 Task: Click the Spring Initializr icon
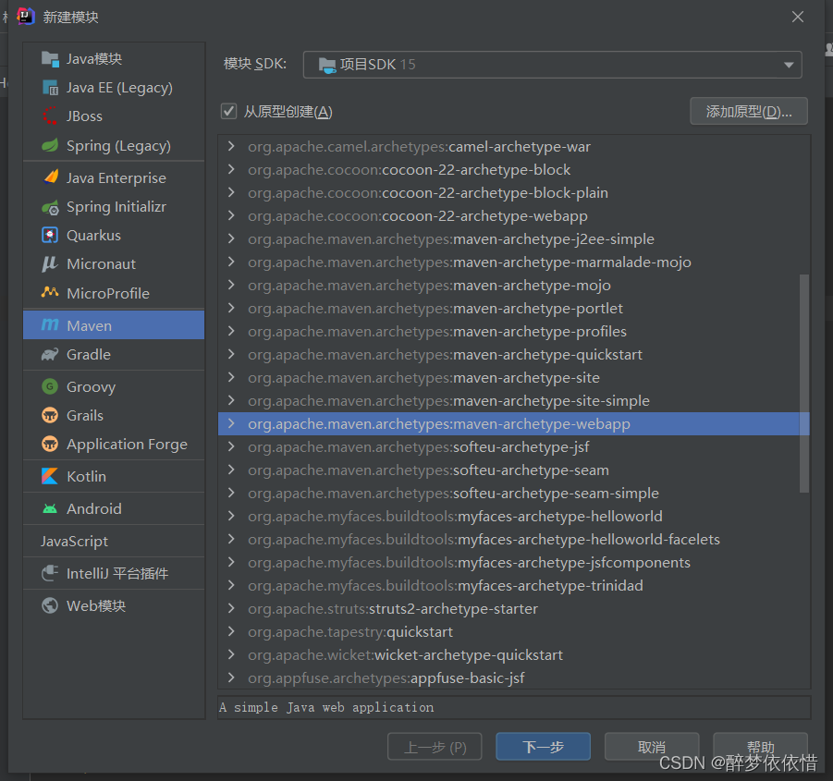tap(50, 207)
